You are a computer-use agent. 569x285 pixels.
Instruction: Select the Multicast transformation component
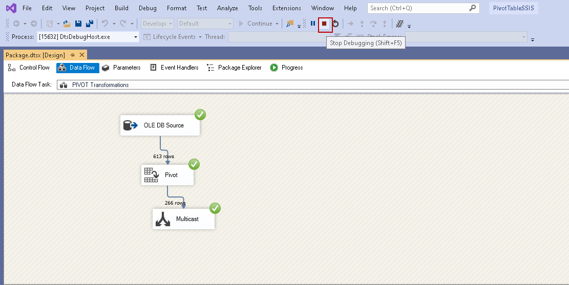coord(184,219)
